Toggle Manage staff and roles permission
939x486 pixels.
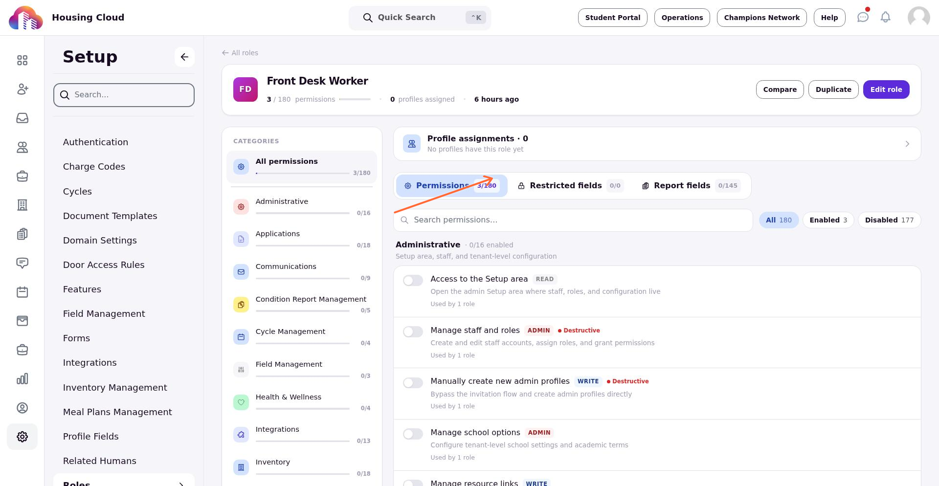[413, 331]
